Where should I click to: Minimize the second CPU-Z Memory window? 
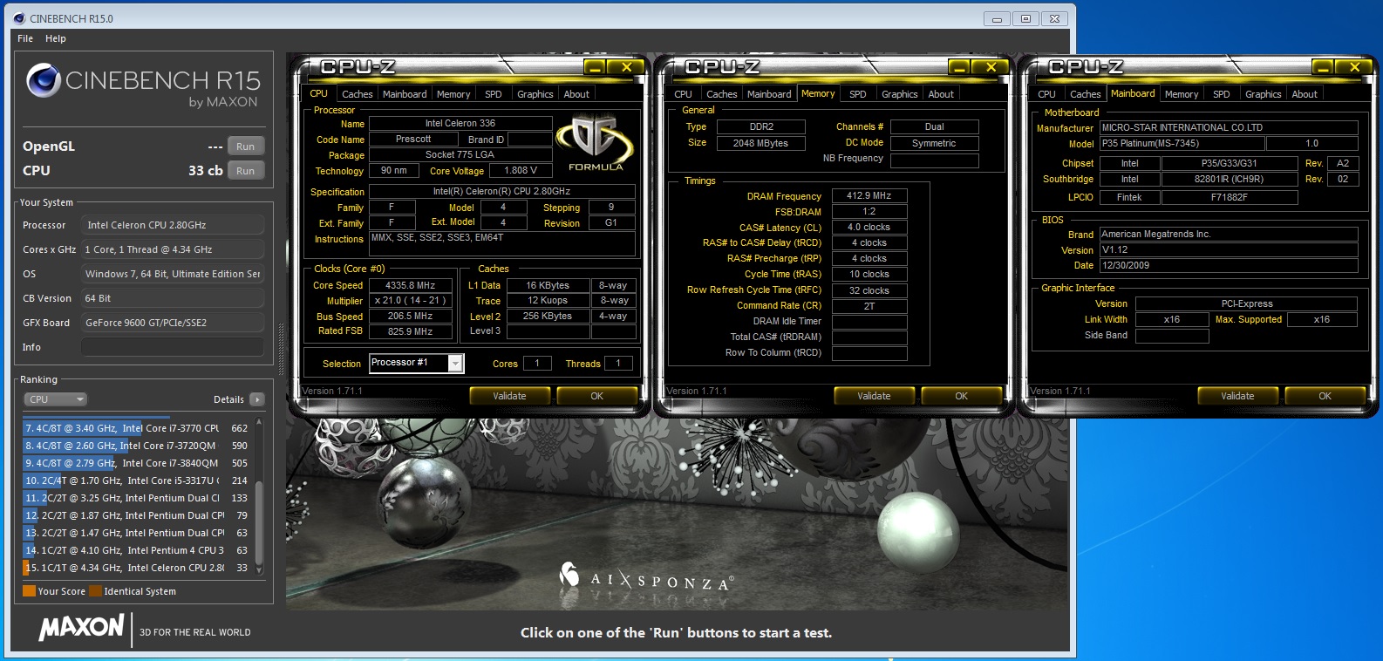coord(959,66)
